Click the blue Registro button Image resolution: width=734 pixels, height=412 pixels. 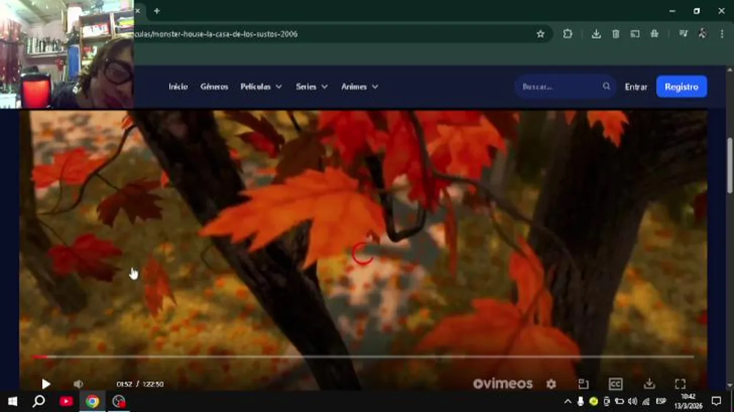pyautogui.click(x=681, y=86)
